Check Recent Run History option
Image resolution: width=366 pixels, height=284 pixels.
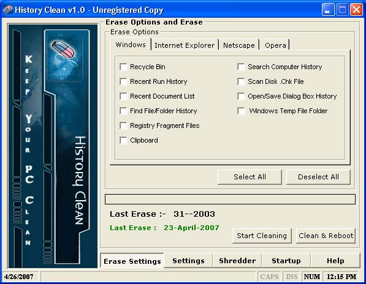tap(123, 81)
